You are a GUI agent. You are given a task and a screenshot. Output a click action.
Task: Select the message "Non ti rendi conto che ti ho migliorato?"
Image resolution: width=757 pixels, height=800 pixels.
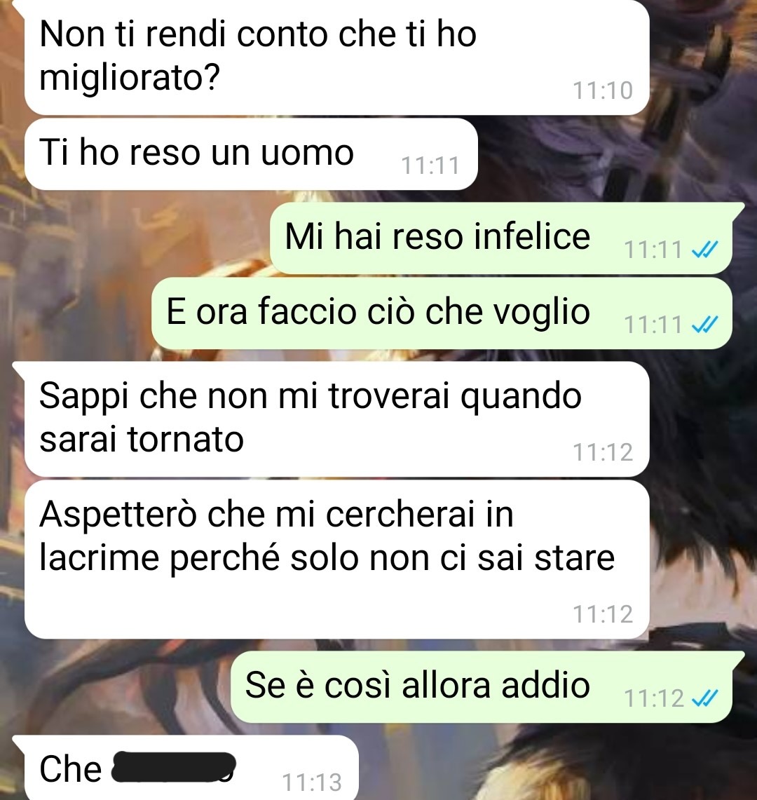pos(336,57)
